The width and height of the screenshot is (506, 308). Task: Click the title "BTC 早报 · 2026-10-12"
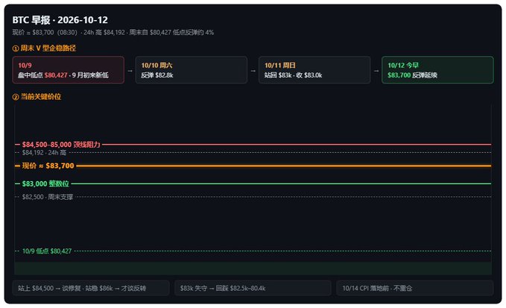pos(60,20)
